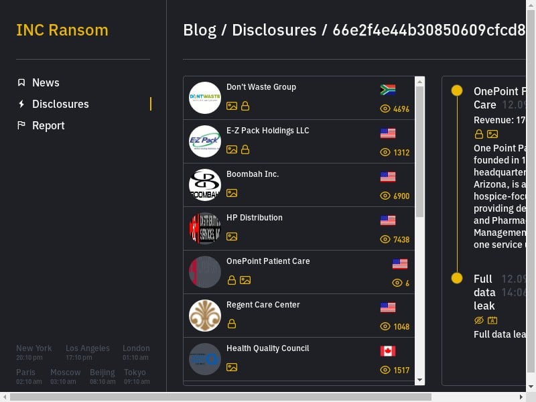Click US flag on OnePoint Patient Care

(x=399, y=264)
